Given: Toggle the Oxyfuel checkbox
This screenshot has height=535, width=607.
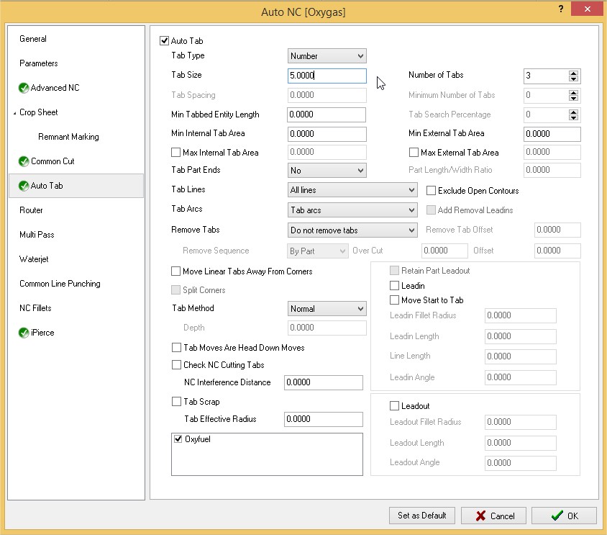Looking at the screenshot, I should click(178, 439).
